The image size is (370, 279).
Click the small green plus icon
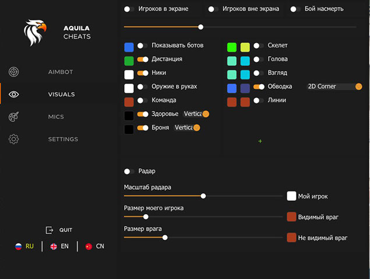point(260,141)
